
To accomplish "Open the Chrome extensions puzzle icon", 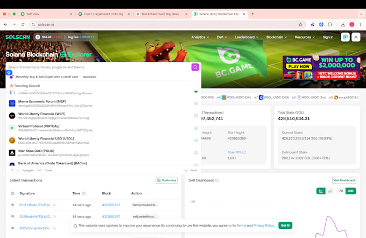I will (x=330, y=25).
